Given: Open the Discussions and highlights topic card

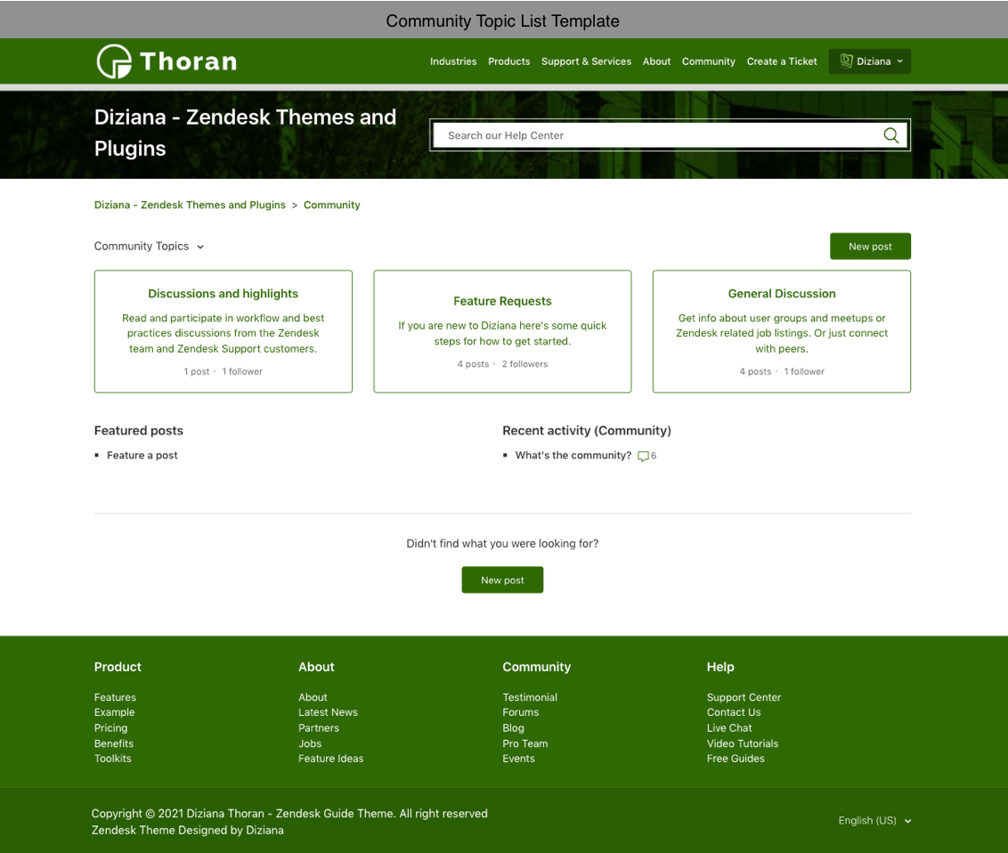Looking at the screenshot, I should (x=223, y=294).
